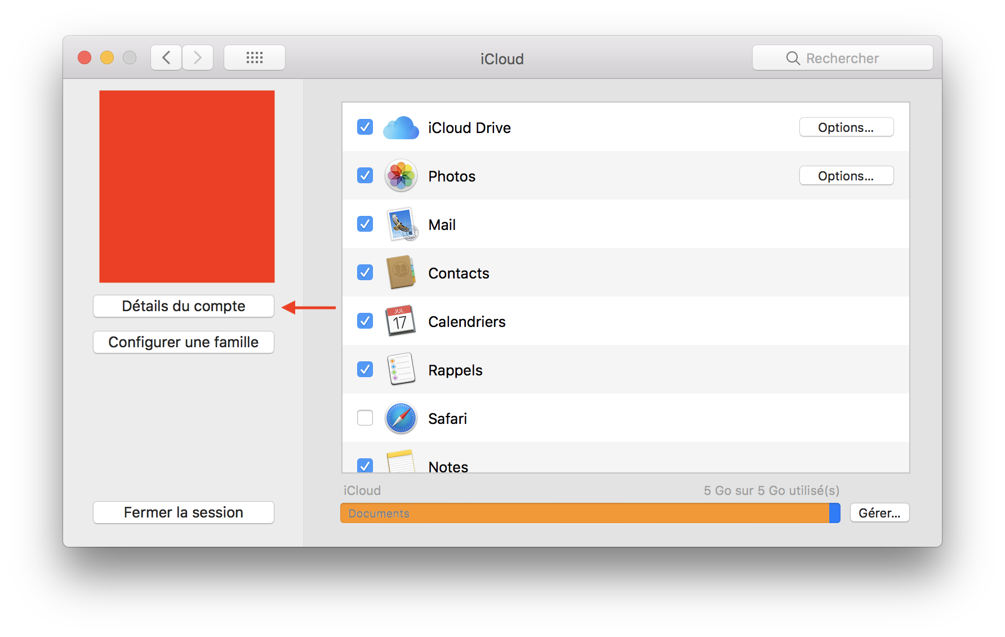Open Options for iCloud Drive

(846, 127)
